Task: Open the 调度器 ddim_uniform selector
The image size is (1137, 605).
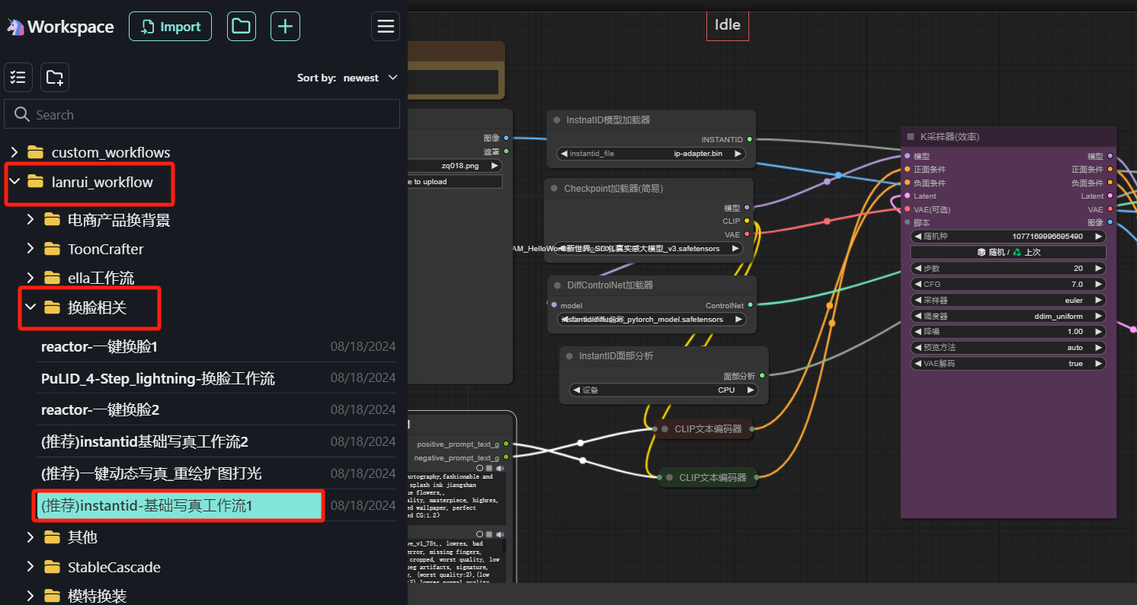Action: [1008, 316]
